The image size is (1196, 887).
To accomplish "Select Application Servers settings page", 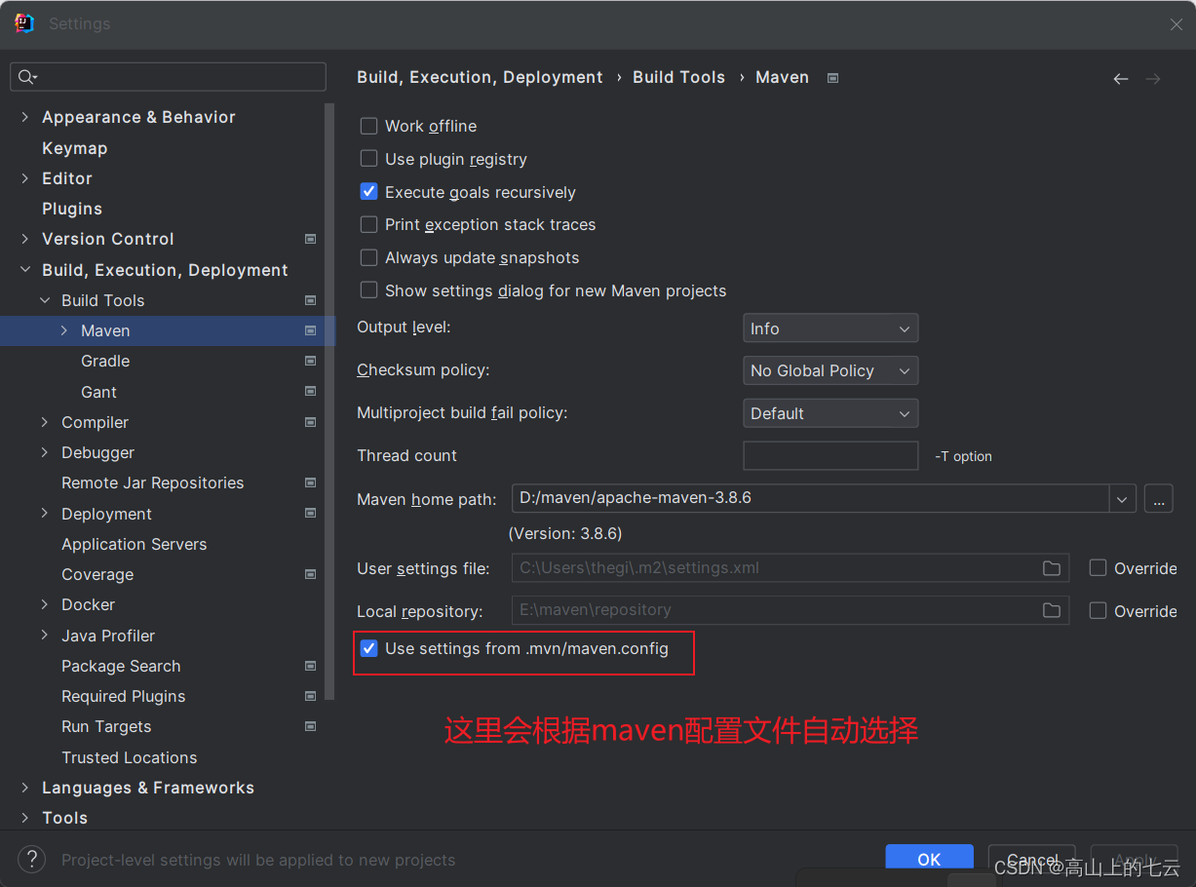I will (x=135, y=544).
